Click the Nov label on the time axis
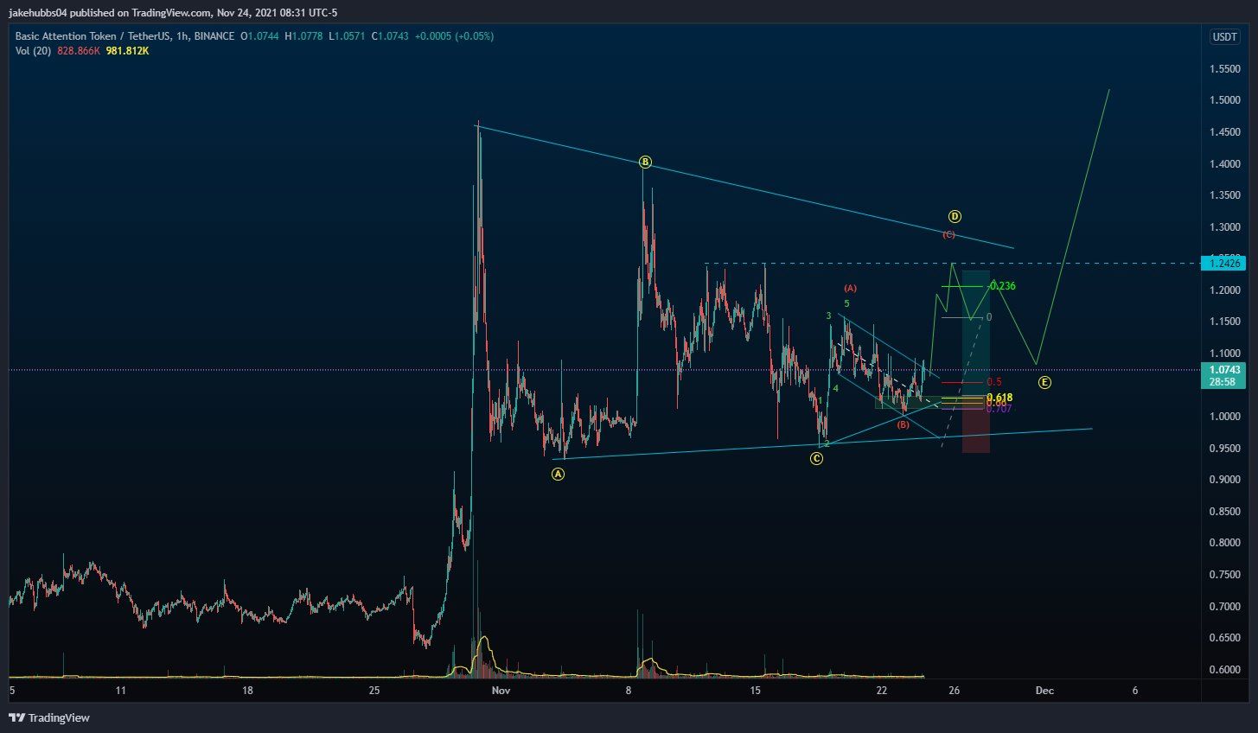1258x733 pixels. [500, 691]
